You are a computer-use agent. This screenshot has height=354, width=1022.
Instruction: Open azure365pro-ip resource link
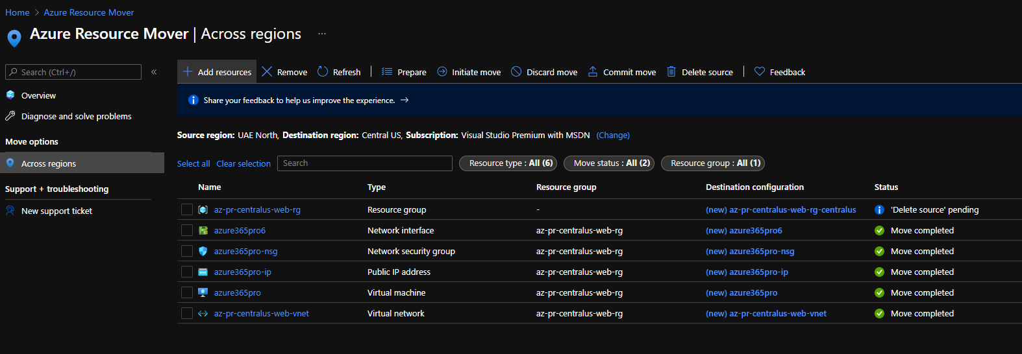243,272
